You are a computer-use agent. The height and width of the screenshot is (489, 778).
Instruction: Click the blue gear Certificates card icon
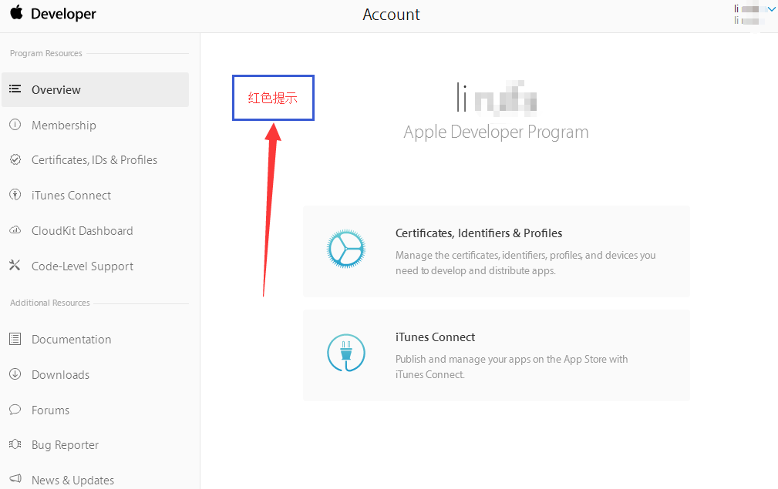tap(346, 249)
